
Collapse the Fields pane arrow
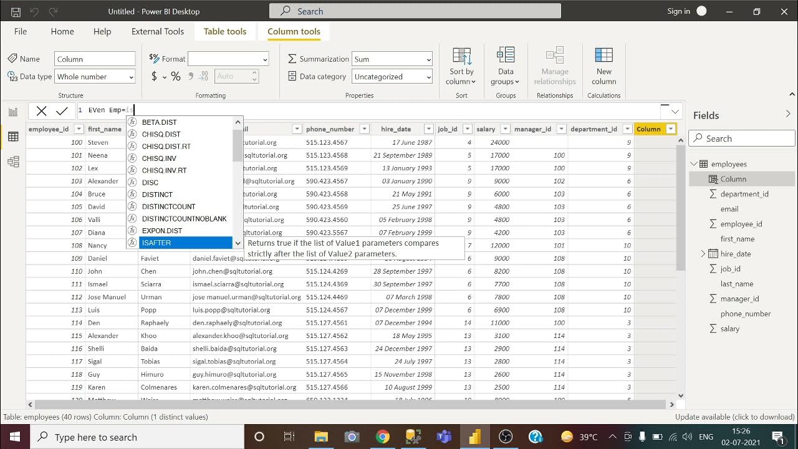click(788, 115)
